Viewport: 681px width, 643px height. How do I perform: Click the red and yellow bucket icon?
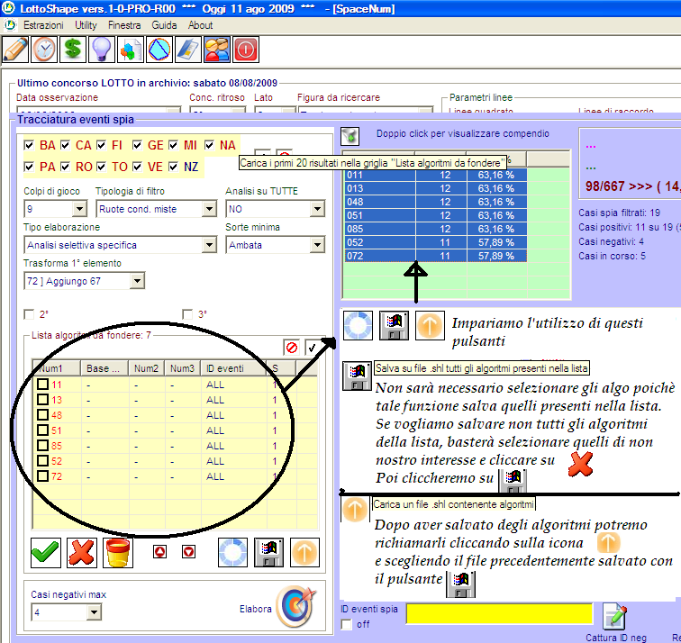pos(118,553)
